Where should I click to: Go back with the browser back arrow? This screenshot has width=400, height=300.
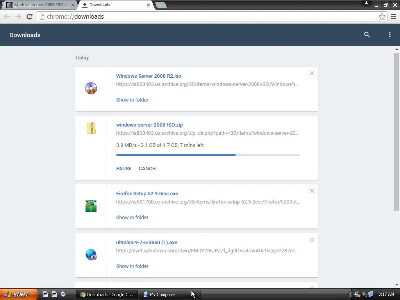(x=7, y=16)
